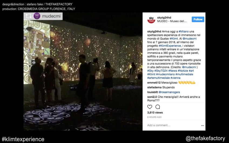Click the Sky TG24 profile avatar
Viewport: 229px width, 143px height.
coord(151,19)
